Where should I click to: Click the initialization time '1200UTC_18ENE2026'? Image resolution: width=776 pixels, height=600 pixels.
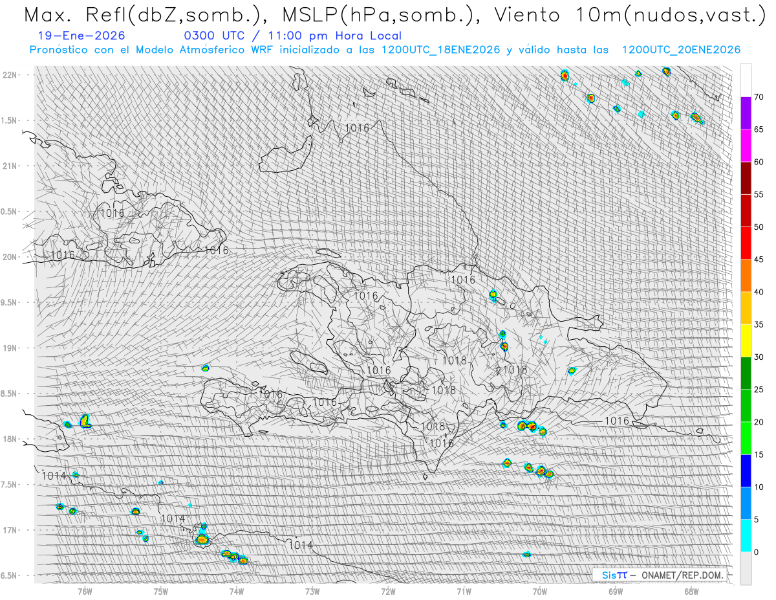point(441,50)
